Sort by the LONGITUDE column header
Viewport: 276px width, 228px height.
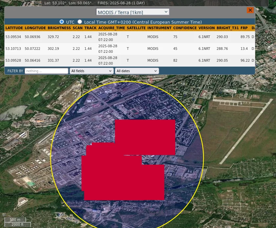pos(35,28)
